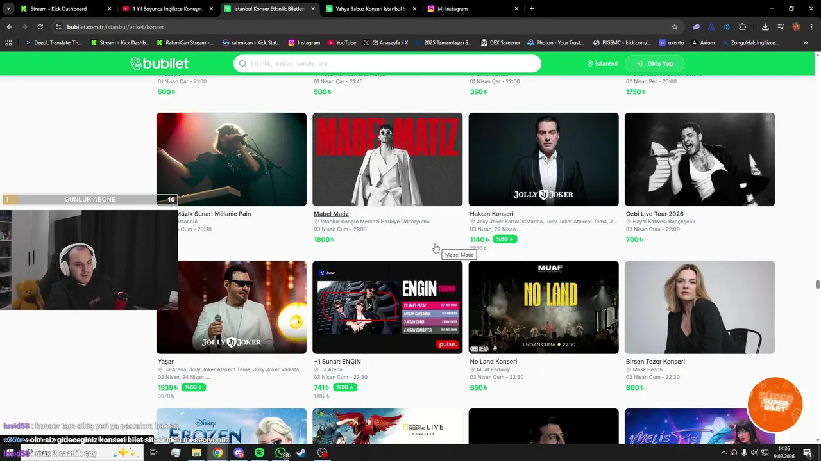
Task: Click the Haktan Konseri title
Action: pos(491,214)
